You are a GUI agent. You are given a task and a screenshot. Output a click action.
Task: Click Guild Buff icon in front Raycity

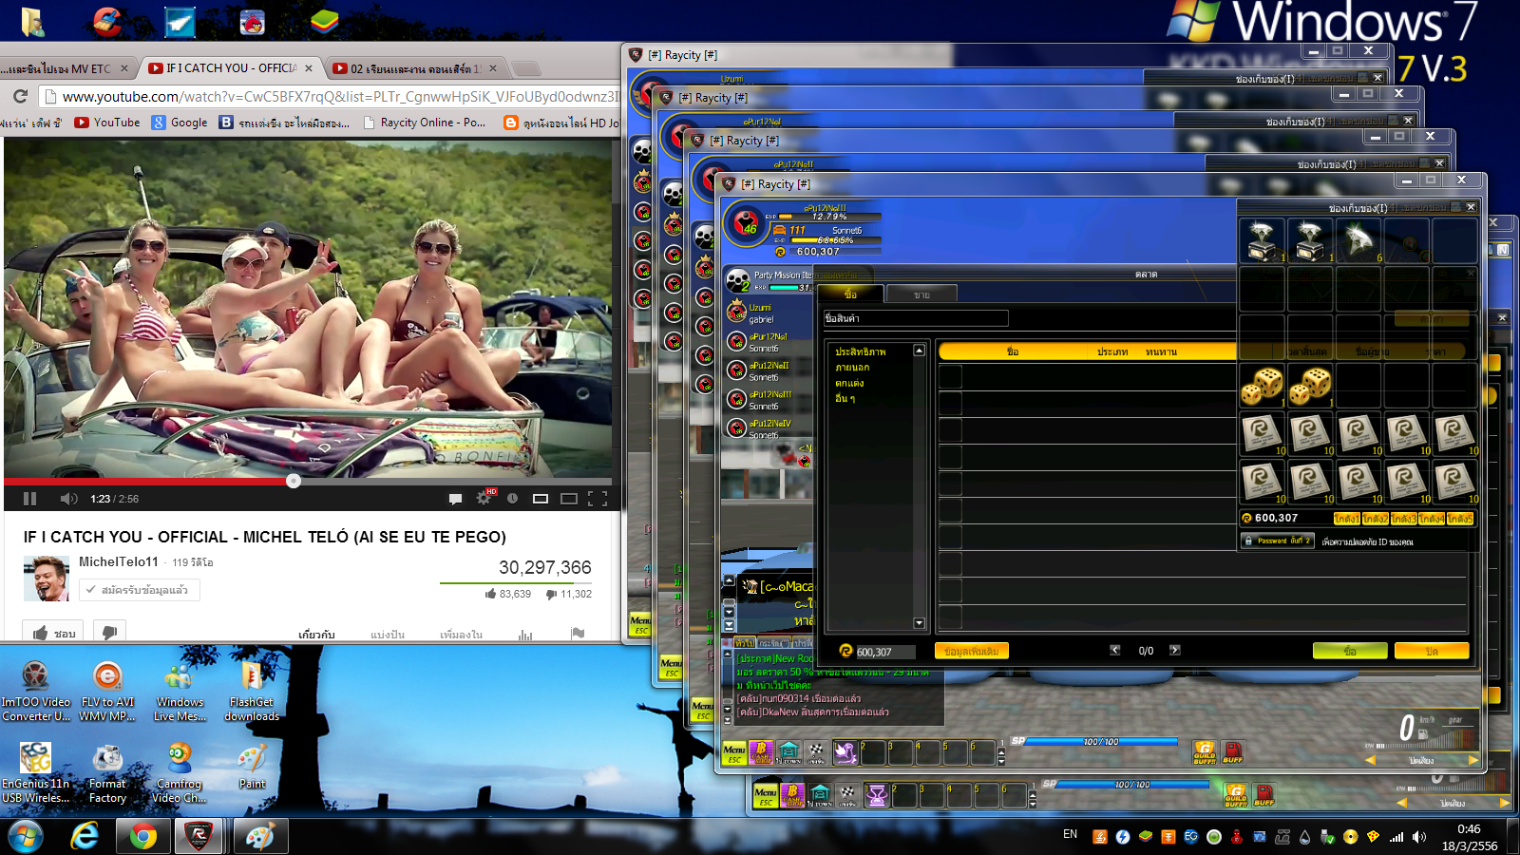click(x=1205, y=752)
